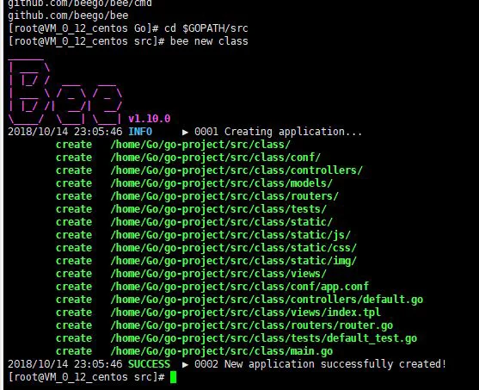Click the path ending in static/js/
Image resolution: width=479 pixels, height=390 pixels.
(230, 235)
